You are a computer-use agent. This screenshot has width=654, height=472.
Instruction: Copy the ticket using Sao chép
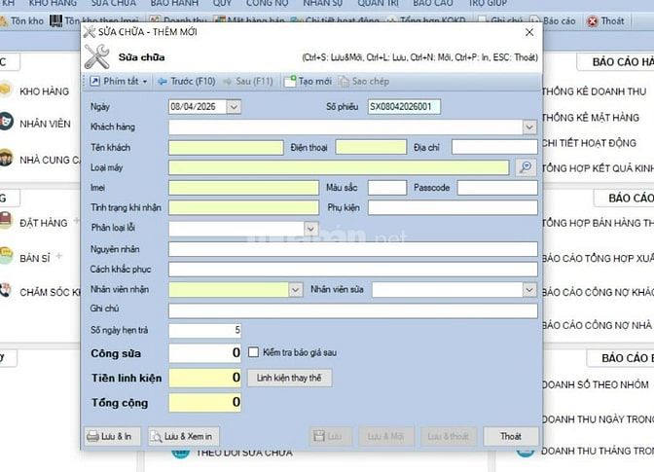(x=364, y=82)
